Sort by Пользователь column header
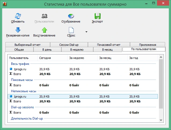This screenshot has width=171, height=130. tap(23, 58)
